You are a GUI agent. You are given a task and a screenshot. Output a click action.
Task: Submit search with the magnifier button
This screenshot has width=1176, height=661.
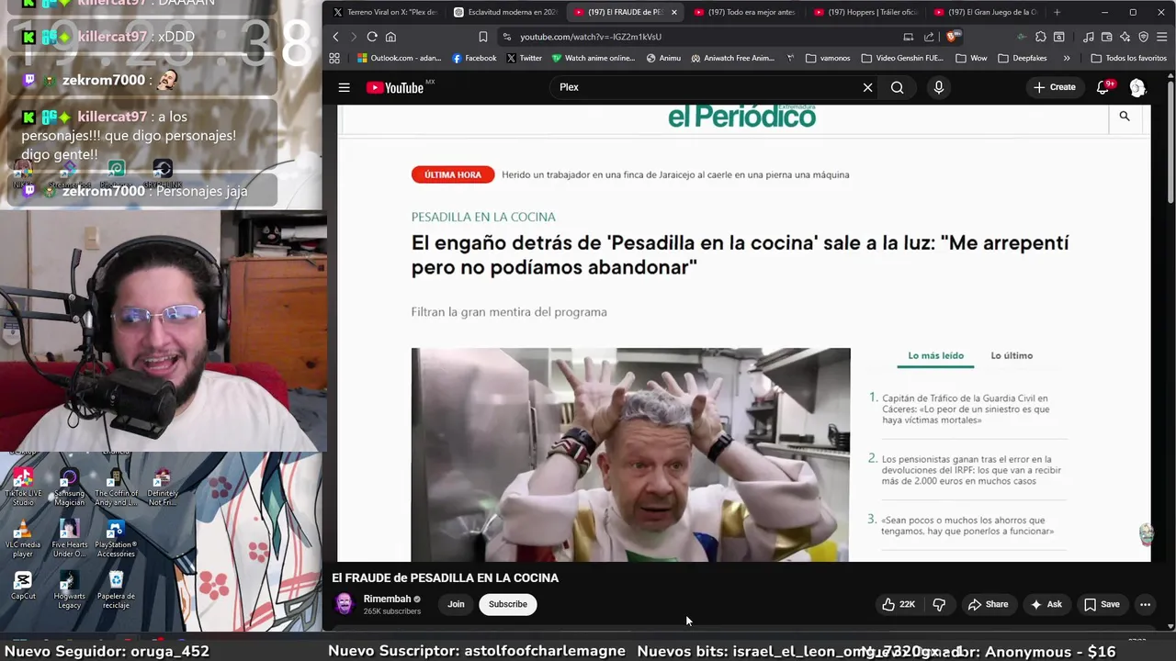tap(897, 87)
